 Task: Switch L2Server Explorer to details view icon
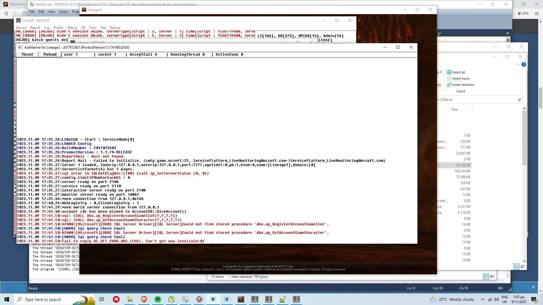point(516,267)
